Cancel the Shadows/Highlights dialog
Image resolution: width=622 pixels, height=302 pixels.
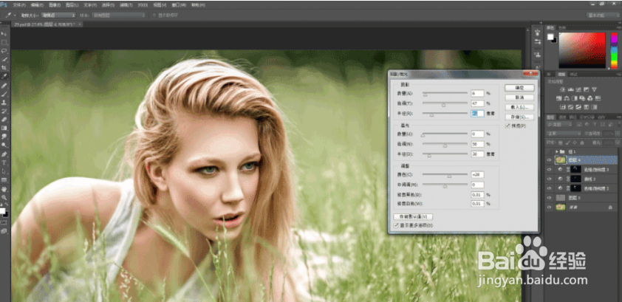[519, 97]
